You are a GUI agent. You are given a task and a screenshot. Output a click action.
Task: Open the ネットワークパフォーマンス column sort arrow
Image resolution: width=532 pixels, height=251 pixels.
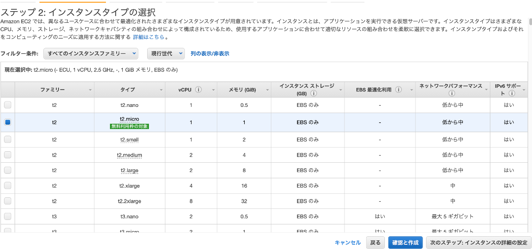[x=487, y=90]
